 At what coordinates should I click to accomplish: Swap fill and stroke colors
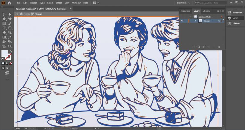click(11, 52)
